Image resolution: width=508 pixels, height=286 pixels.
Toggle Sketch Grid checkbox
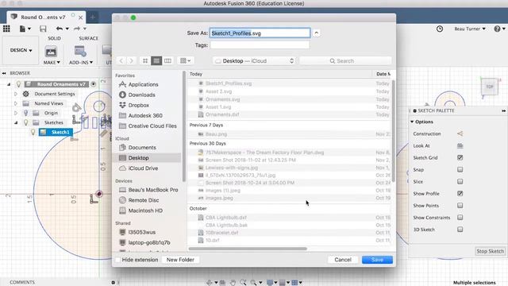coord(460,157)
